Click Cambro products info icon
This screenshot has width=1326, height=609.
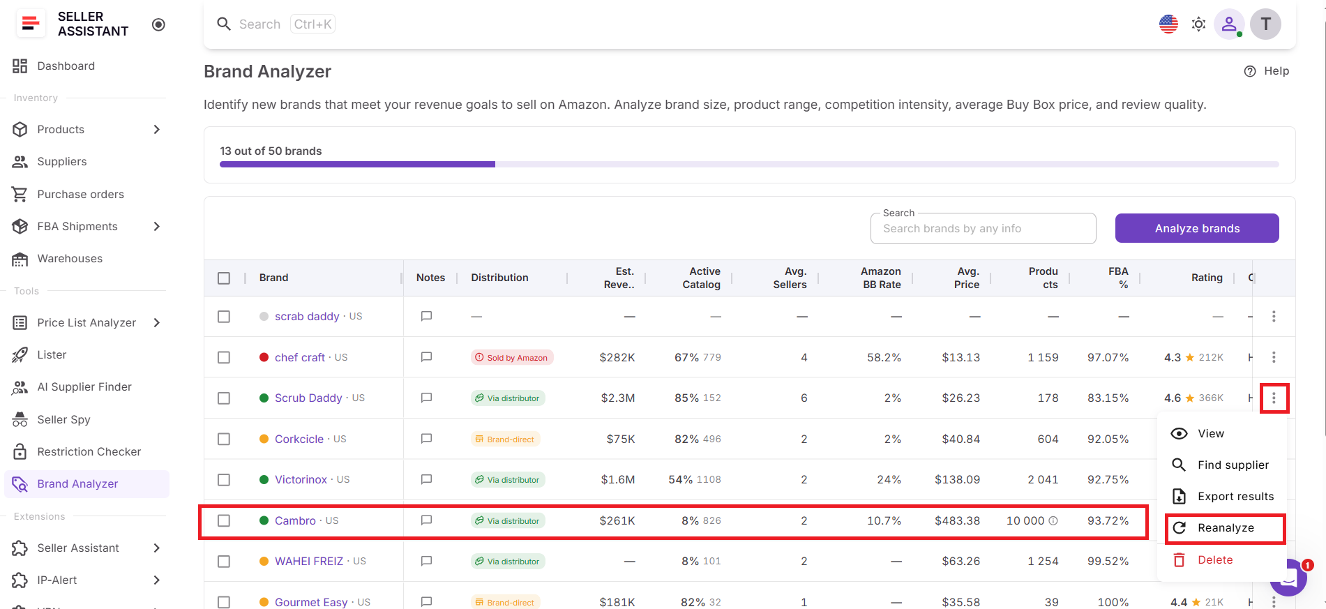(x=1053, y=521)
